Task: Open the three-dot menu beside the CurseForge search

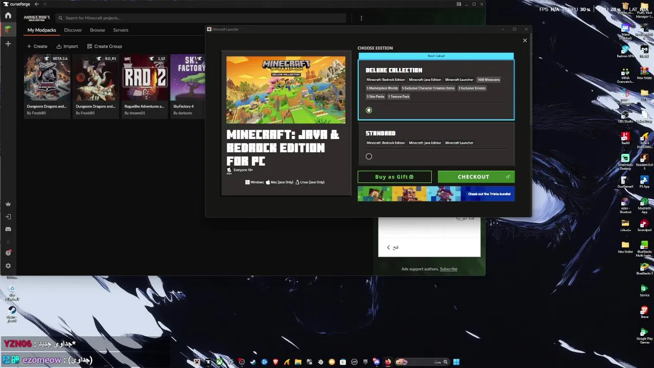Action: coord(361,18)
